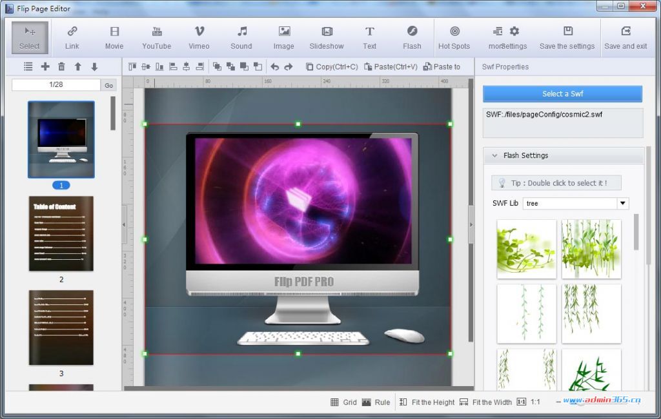The image size is (661, 419).
Task: Insert a Vimeo video
Action: click(x=199, y=37)
